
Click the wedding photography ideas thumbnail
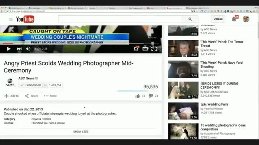pos(183,131)
